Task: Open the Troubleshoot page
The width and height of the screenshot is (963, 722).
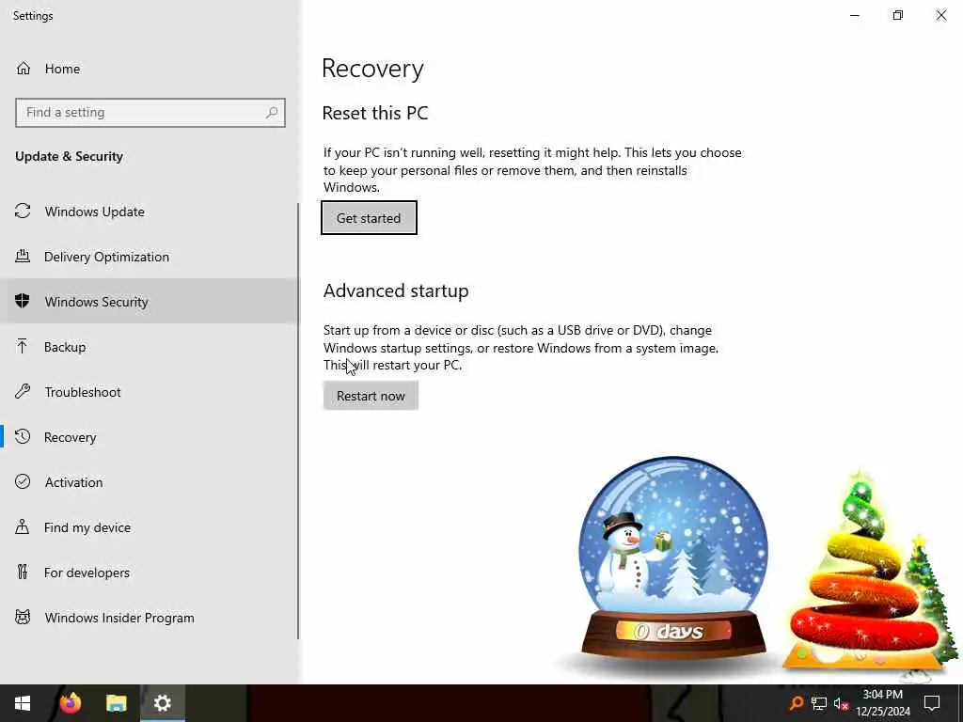Action: 149,392
